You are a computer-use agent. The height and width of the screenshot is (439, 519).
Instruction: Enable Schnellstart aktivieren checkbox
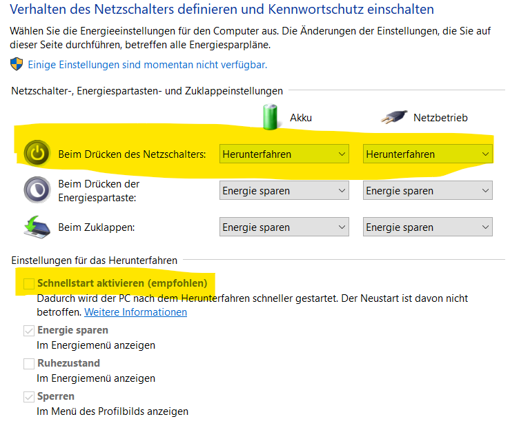(29, 284)
